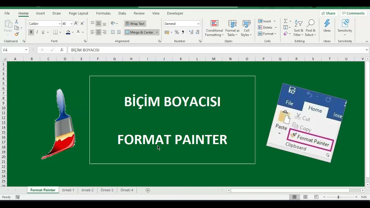Click Decrease Indent icon
The image size is (370, 208).
[113, 32]
